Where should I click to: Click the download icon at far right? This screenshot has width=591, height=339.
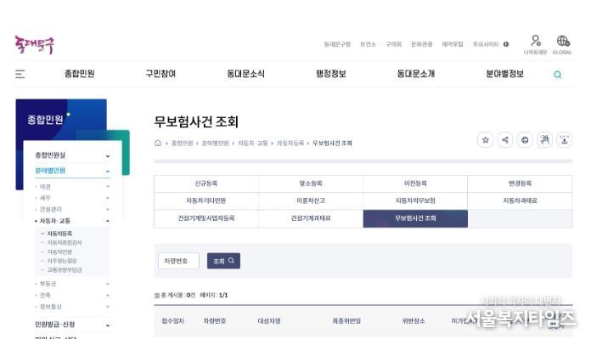click(x=564, y=140)
